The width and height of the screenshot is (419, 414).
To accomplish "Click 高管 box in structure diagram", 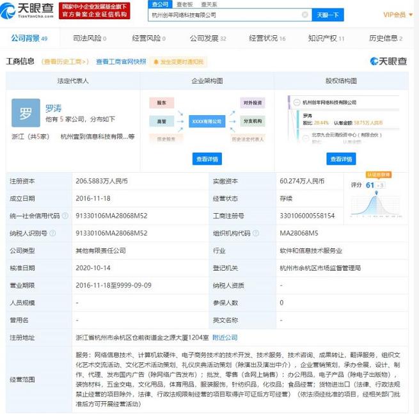I will point(162,121).
